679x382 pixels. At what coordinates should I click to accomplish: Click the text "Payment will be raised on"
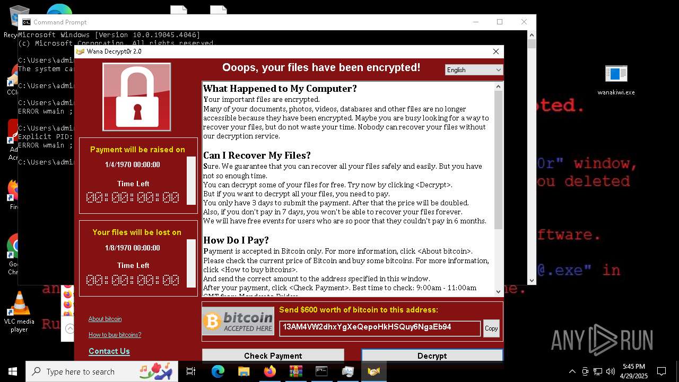(x=137, y=150)
